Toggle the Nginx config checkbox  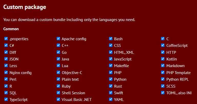6,72
